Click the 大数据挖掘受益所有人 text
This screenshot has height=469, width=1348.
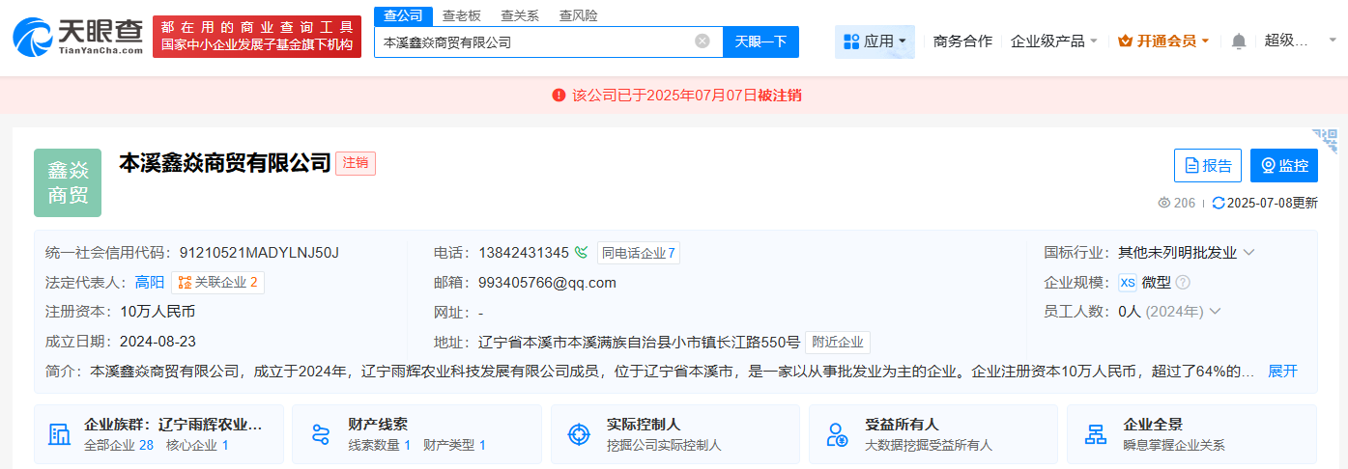[x=929, y=445]
